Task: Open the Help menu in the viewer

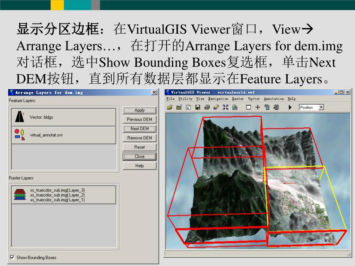Action: point(292,99)
